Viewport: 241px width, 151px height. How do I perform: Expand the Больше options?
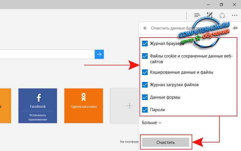152,123
